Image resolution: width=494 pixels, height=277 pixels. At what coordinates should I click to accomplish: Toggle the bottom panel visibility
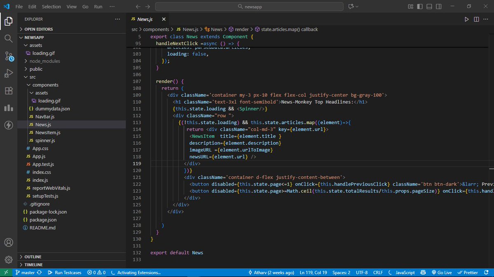(429, 6)
